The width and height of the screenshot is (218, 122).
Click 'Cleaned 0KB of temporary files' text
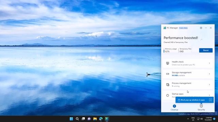[x=176, y=42]
